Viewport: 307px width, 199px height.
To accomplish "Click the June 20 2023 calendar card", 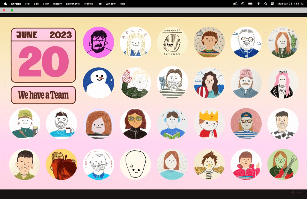I will 43,55.
